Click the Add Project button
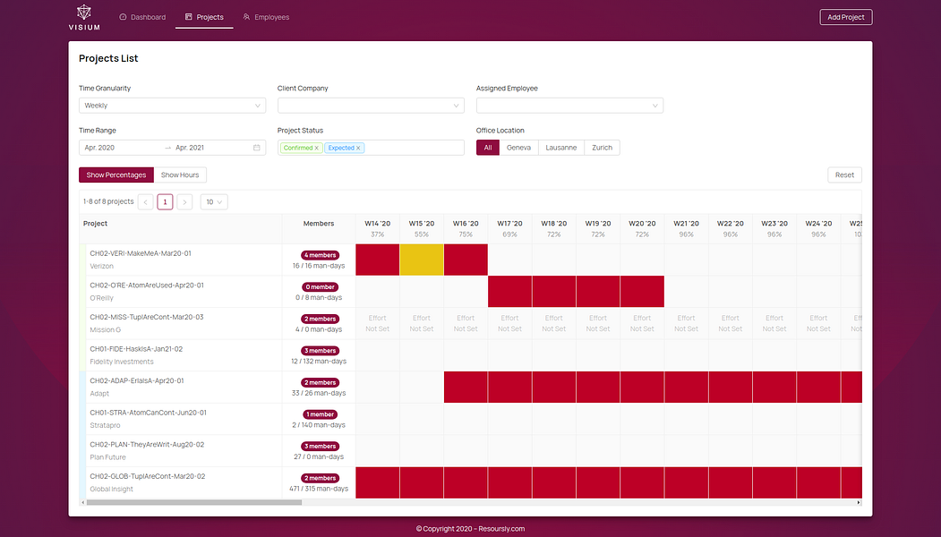Screen dimensions: 941x537 (846, 17)
